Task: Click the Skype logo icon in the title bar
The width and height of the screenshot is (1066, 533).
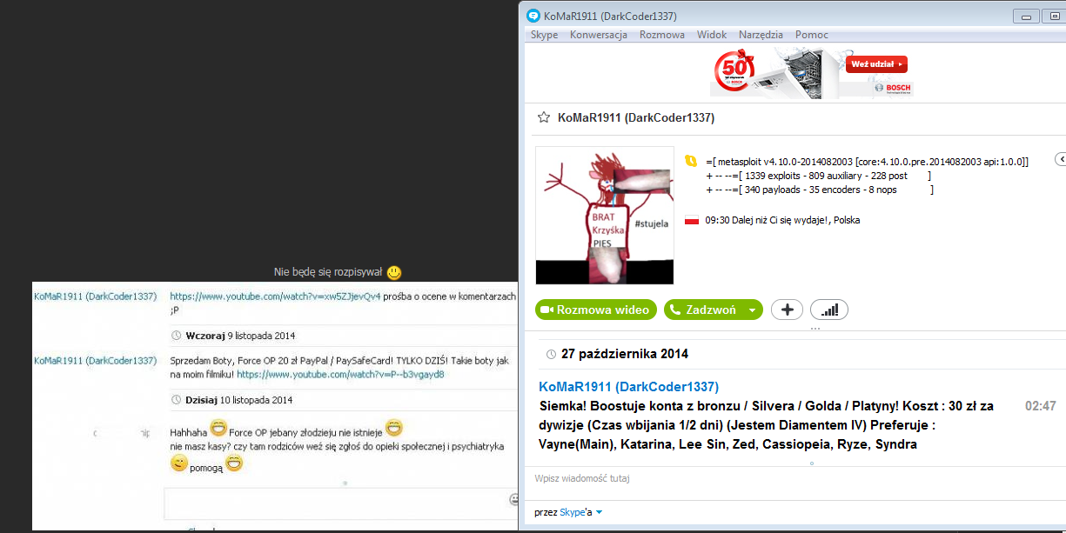Action: 533,16
